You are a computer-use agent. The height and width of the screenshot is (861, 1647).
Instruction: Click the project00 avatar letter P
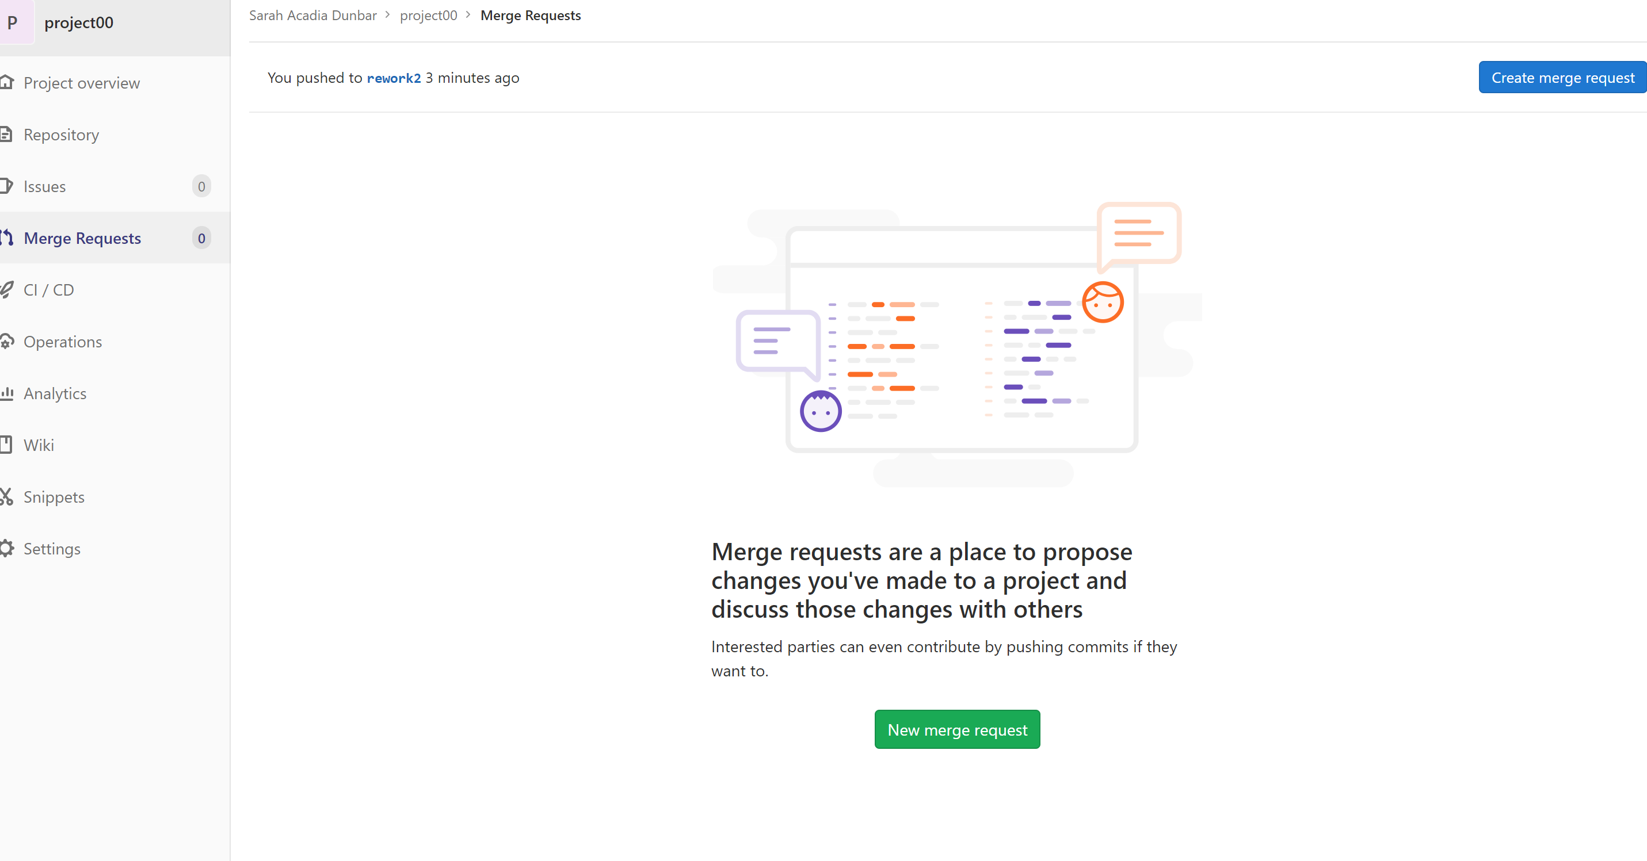pyautogui.click(x=13, y=22)
